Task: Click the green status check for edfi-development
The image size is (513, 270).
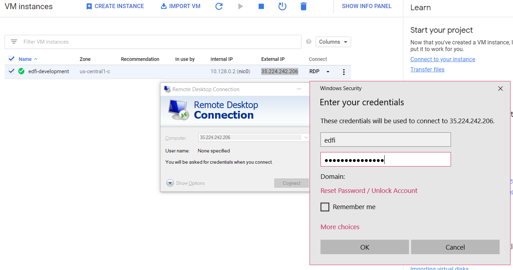Action: tap(22, 71)
